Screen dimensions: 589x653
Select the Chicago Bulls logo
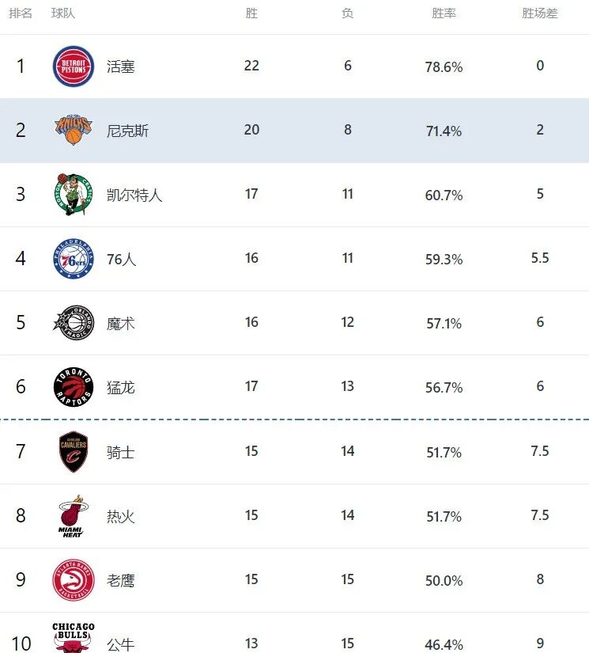click(x=74, y=638)
